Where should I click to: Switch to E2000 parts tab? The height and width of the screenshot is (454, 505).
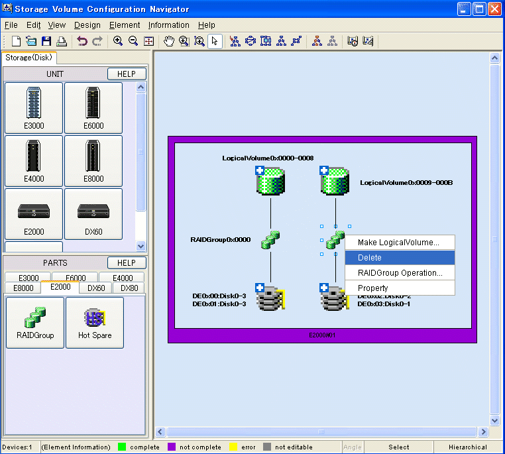coord(60,287)
